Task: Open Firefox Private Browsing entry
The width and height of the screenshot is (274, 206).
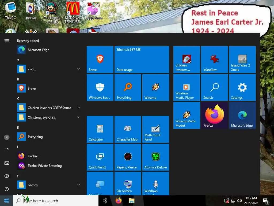Action: click(49, 165)
